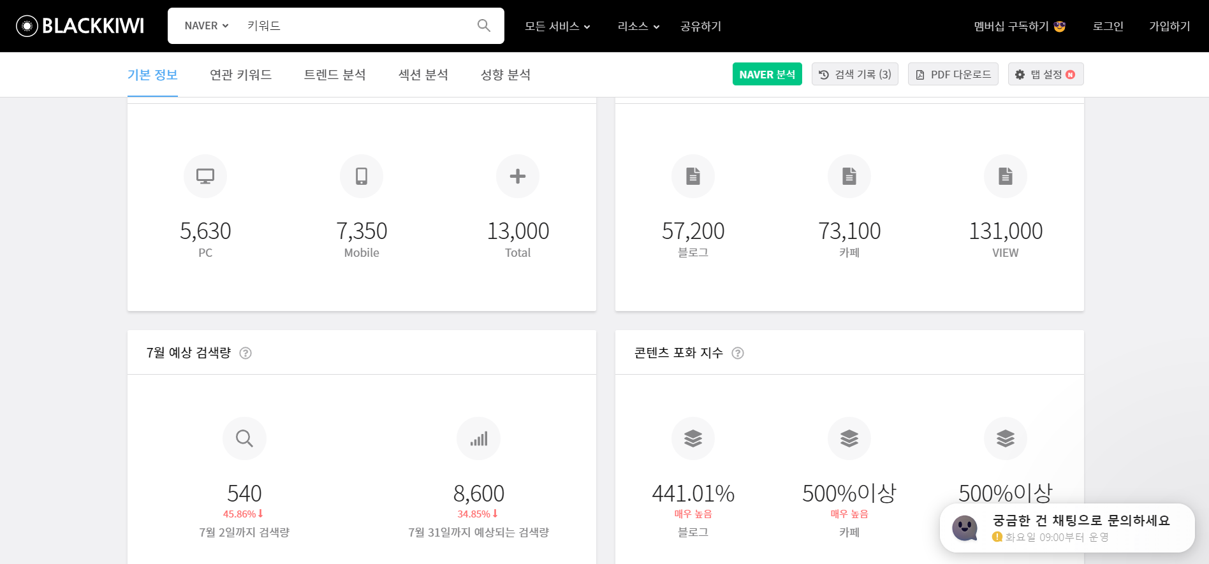Click the 5,630 PC search value

[x=205, y=231]
